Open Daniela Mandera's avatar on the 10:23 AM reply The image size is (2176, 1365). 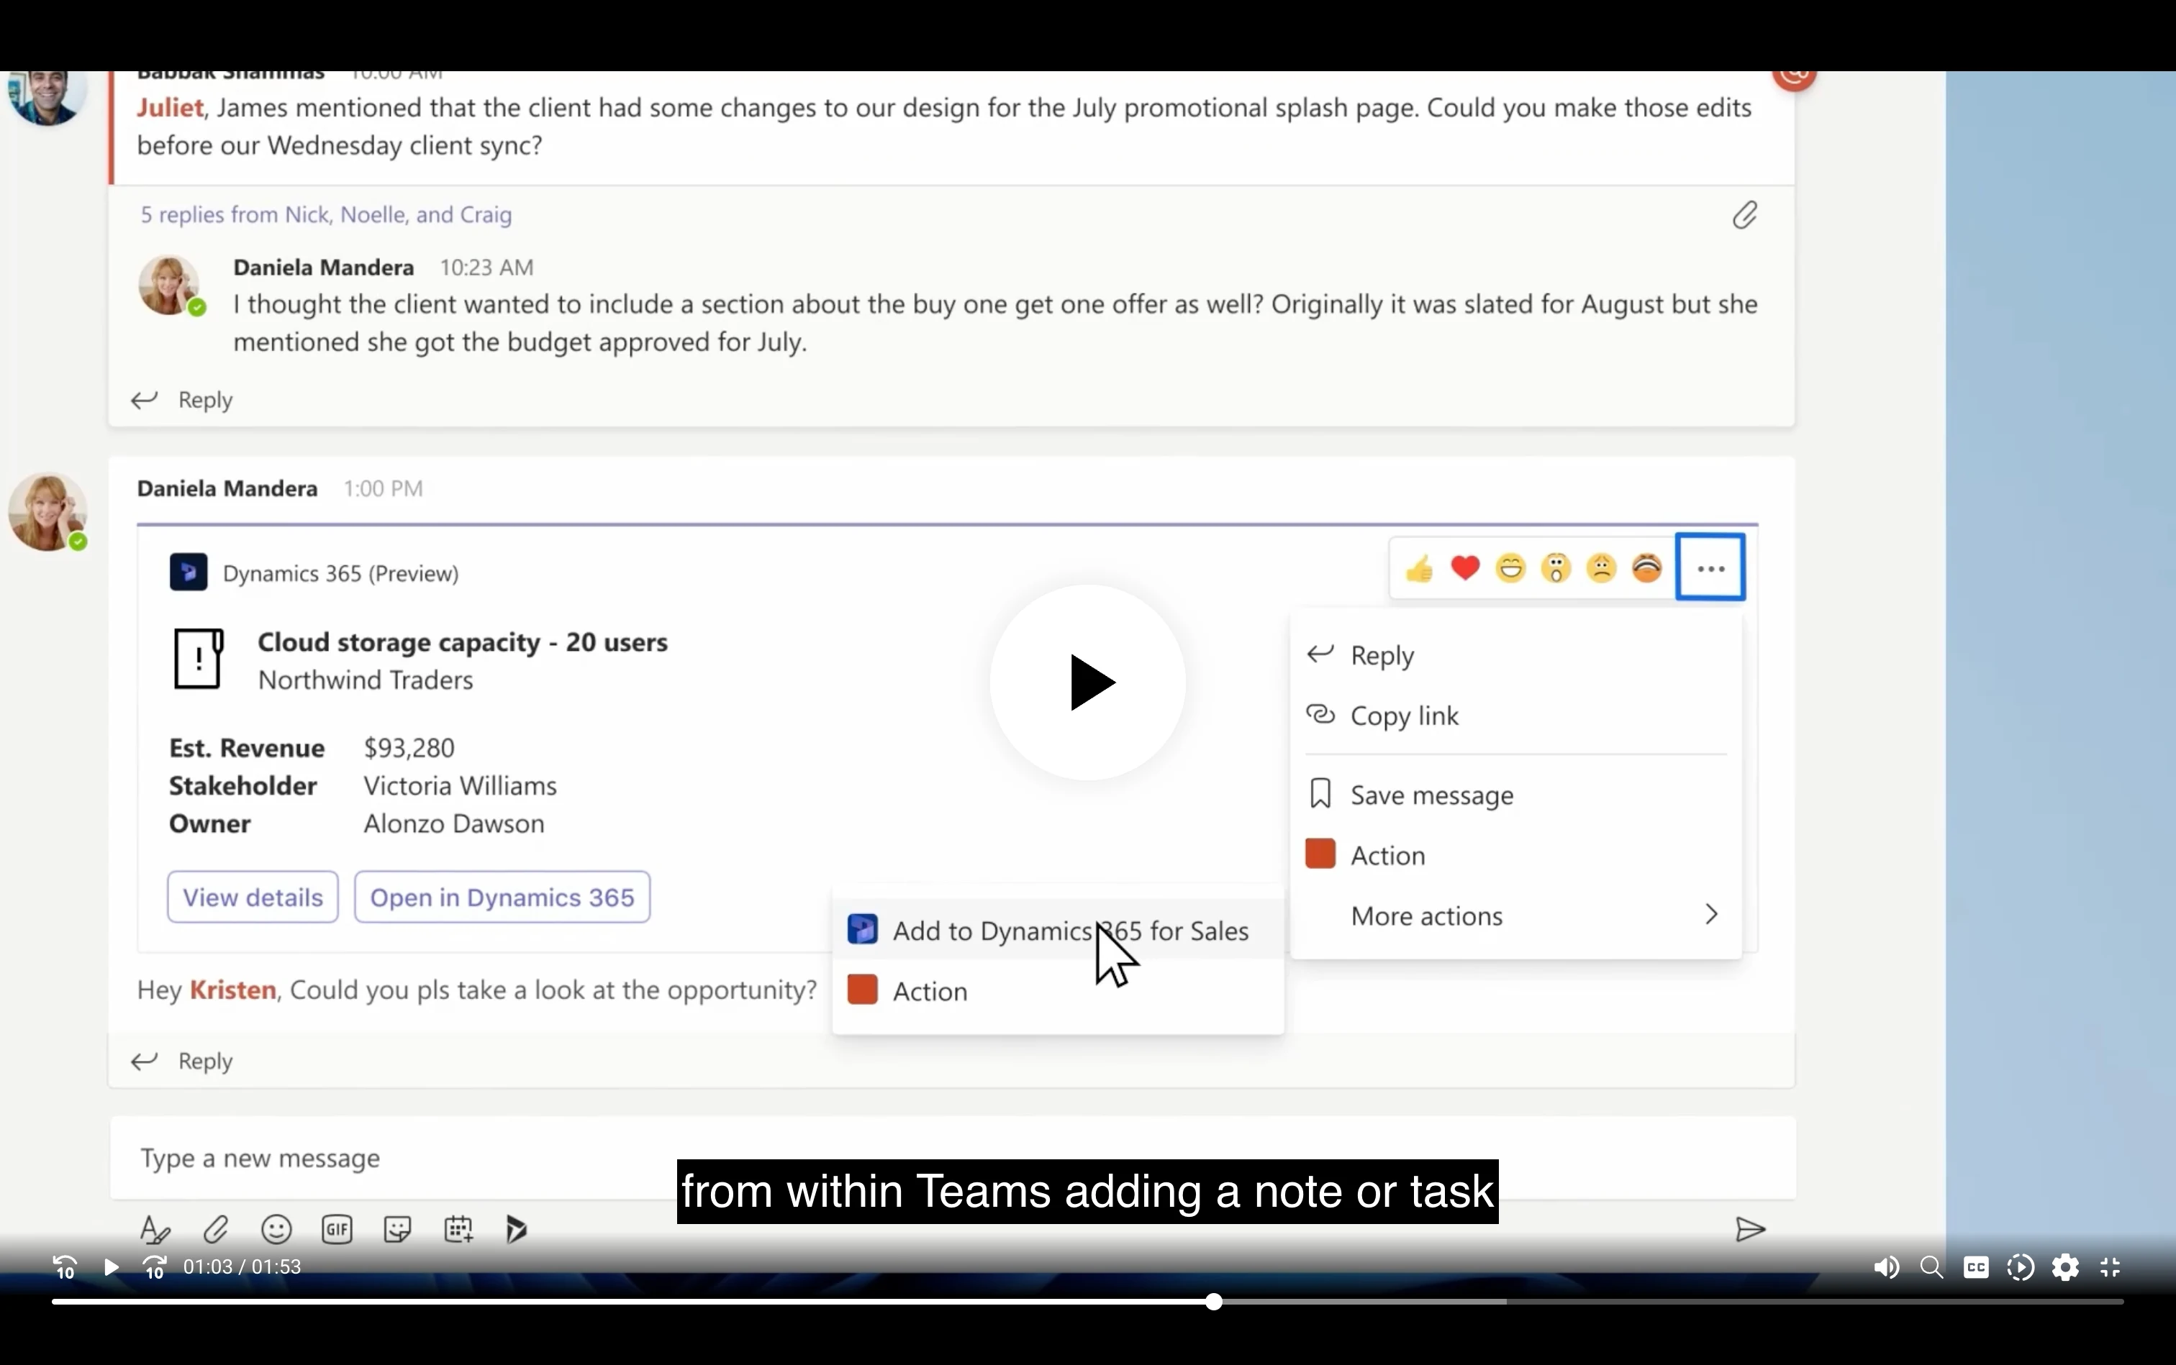[170, 286]
